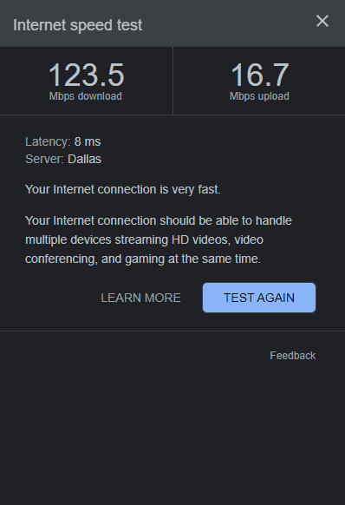The image size is (345, 505).
Task: Click the Mbps upload label
Action: [259, 96]
